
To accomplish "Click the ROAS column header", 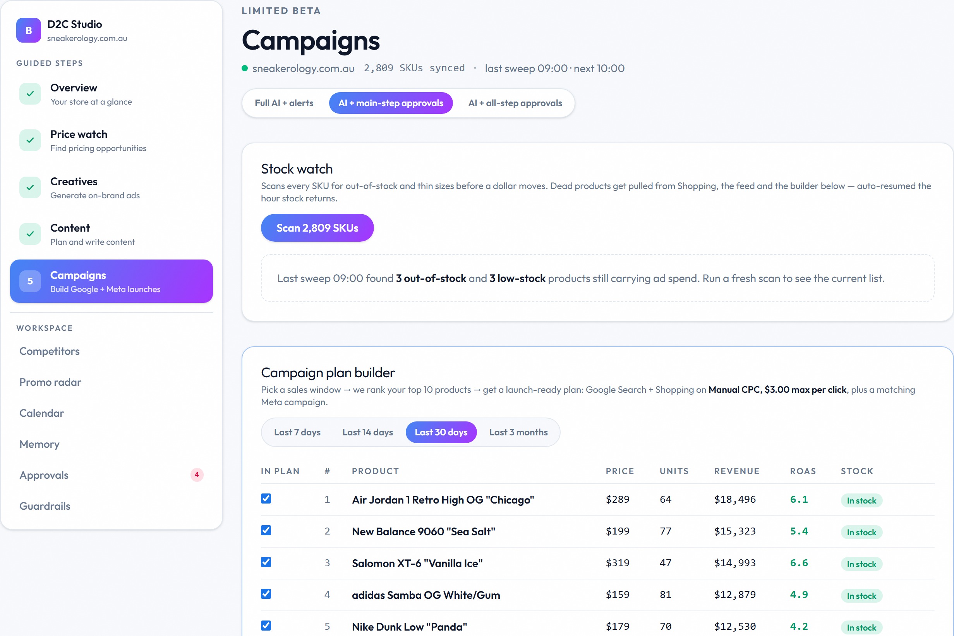I will point(803,471).
